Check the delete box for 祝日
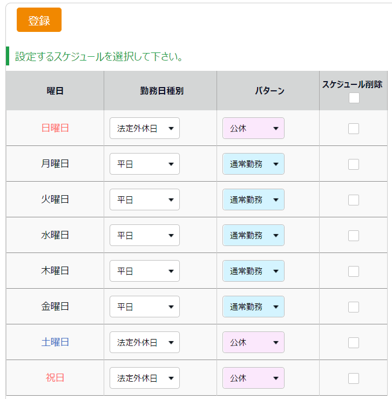Image resolution: width=392 pixels, height=399 pixels. 353,378
